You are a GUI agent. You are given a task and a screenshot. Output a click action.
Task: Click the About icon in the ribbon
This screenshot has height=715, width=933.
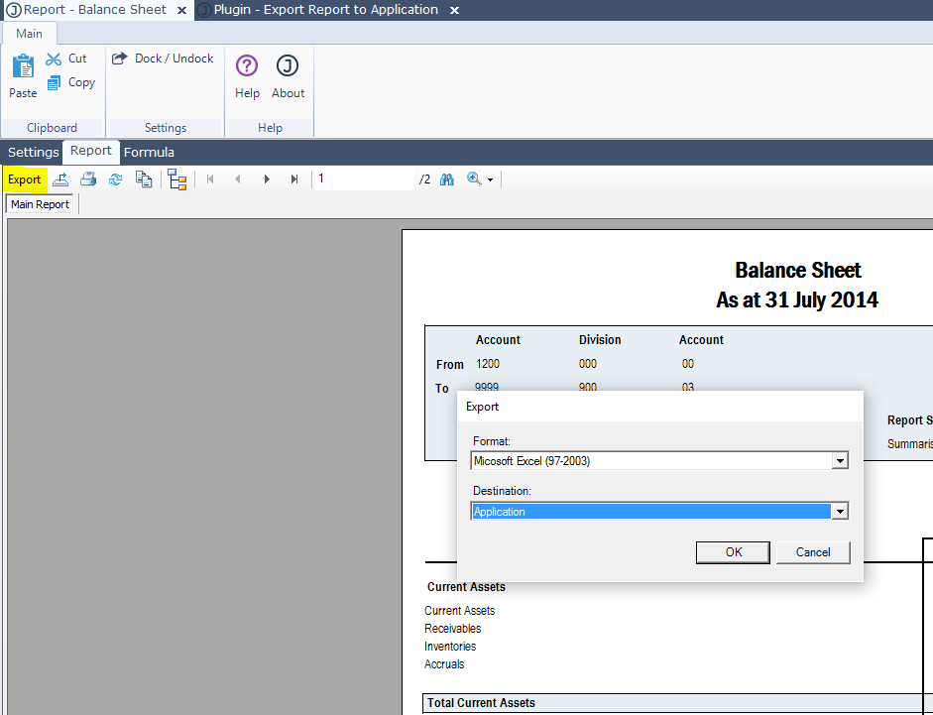[x=288, y=76]
